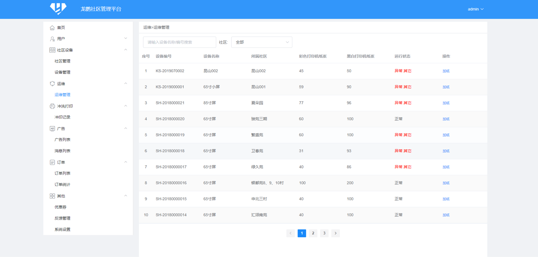Click the home icon beside 首页
This screenshot has width=538, height=257.
click(52, 28)
